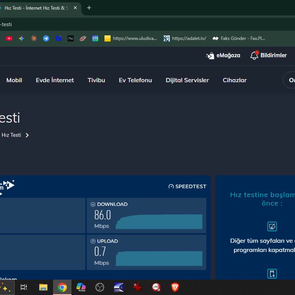
Task: Click the download speed graph
Action: pos(159,222)
